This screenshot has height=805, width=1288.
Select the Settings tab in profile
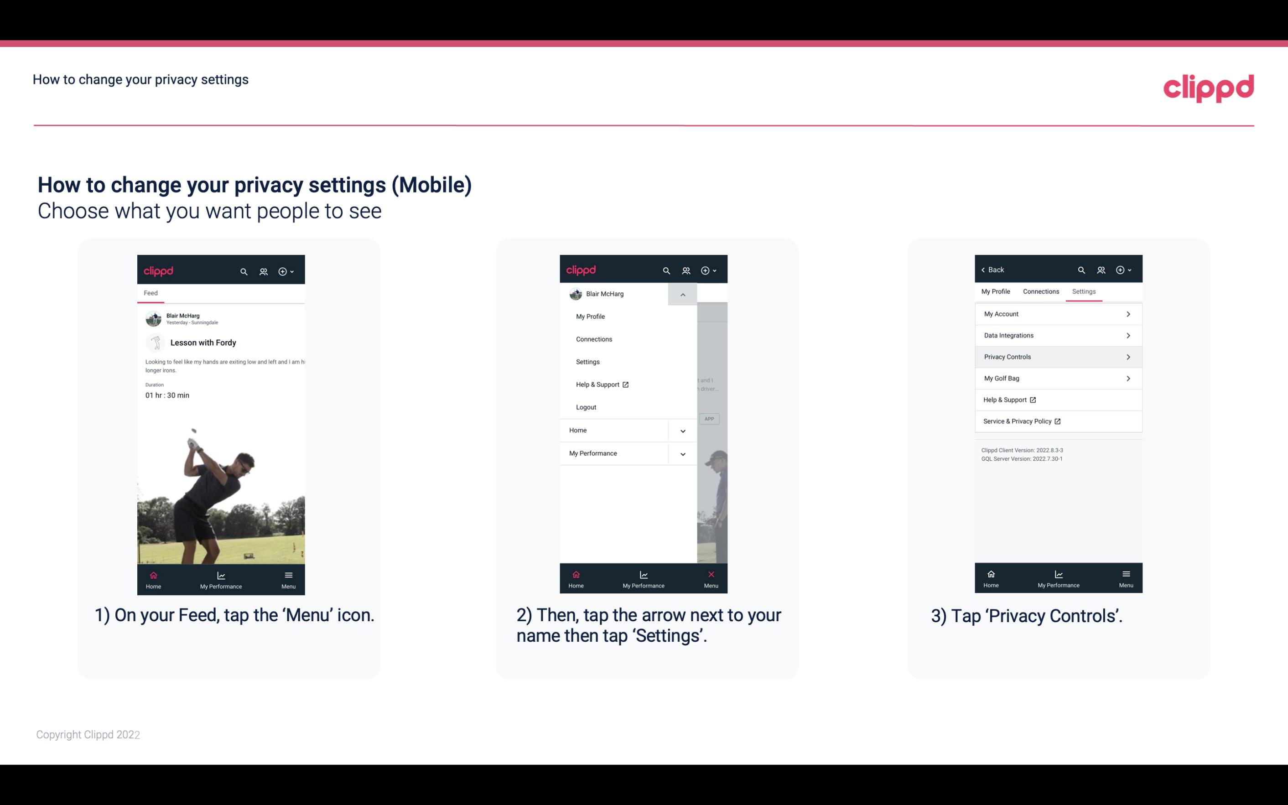coord(1084,291)
